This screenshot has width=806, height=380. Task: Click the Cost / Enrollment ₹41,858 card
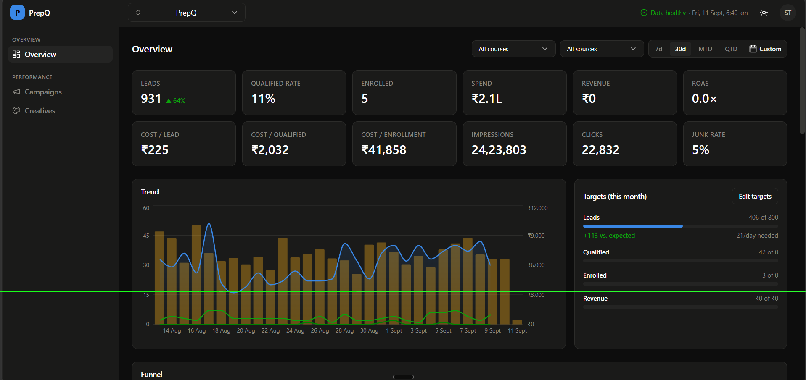pyautogui.click(x=404, y=144)
